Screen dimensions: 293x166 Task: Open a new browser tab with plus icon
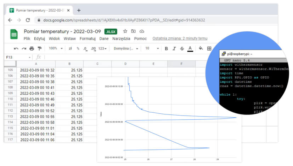79,11
